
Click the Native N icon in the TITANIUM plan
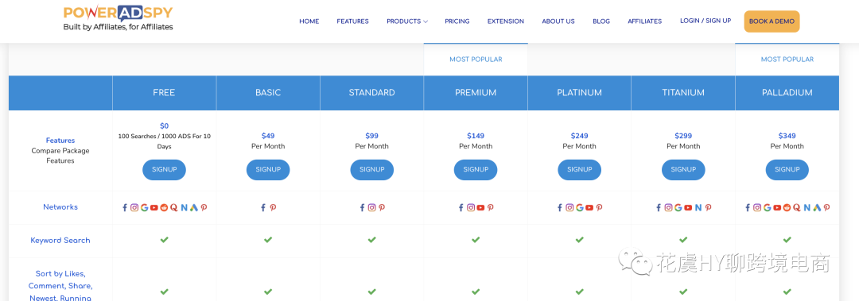[x=698, y=207]
